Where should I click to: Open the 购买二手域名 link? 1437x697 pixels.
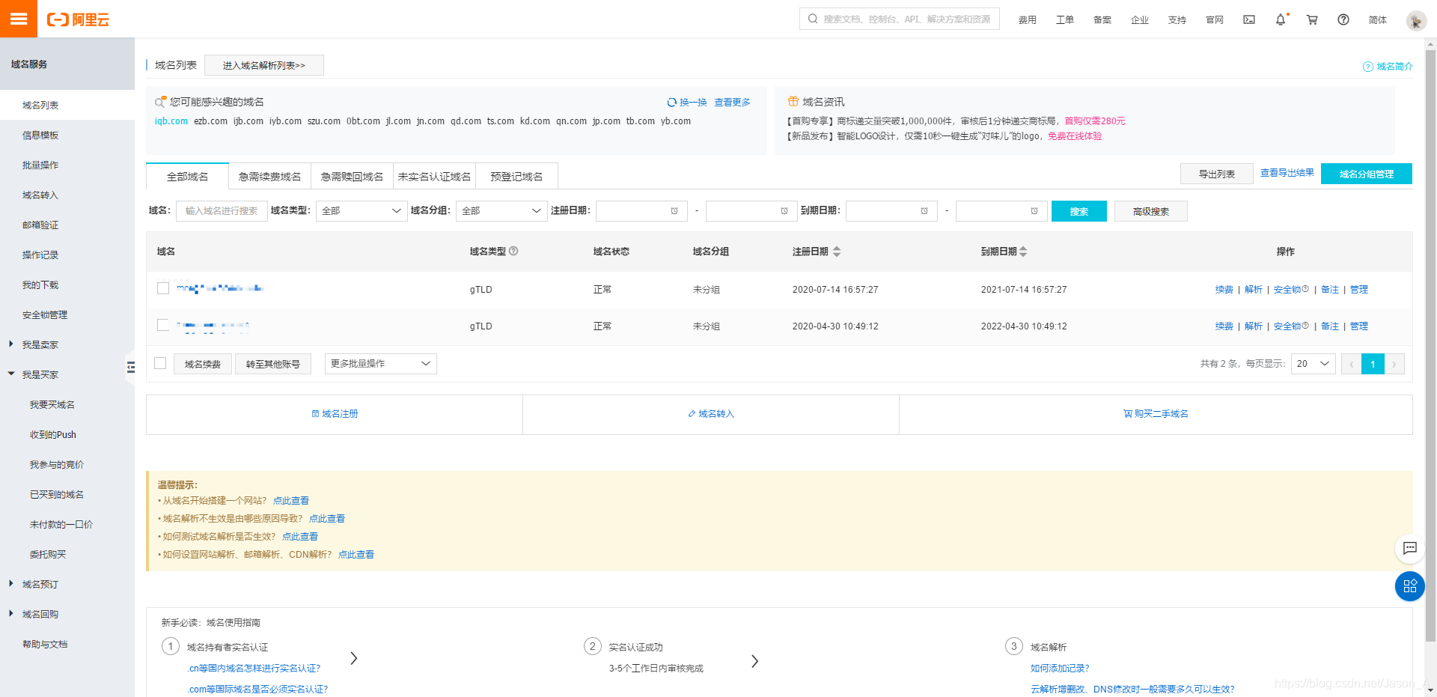coord(1156,414)
